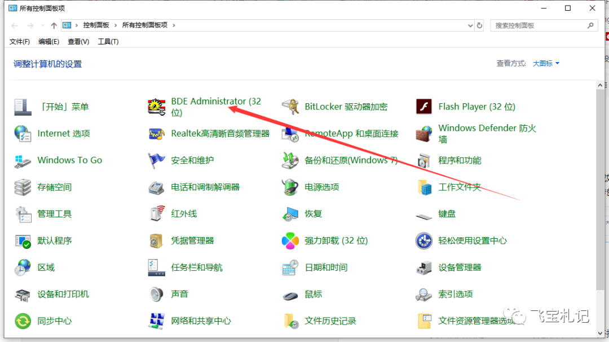Screen dimensions: 609x342
Task: Open BDE Administrator (32 位) icon
Action: (x=157, y=107)
